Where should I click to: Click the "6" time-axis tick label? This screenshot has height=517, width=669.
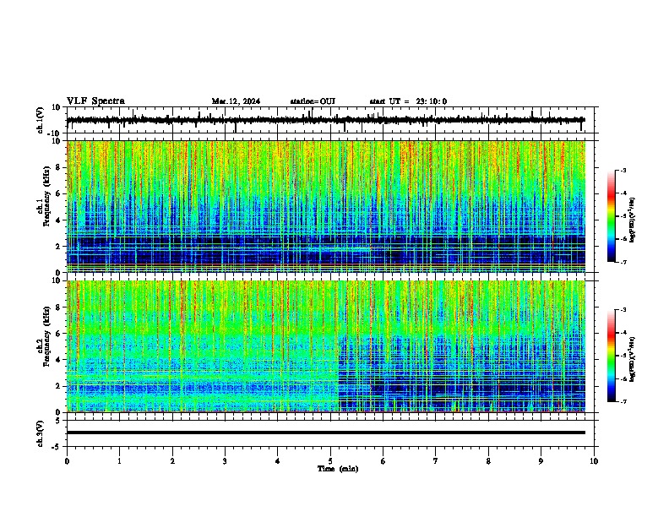tap(383, 461)
